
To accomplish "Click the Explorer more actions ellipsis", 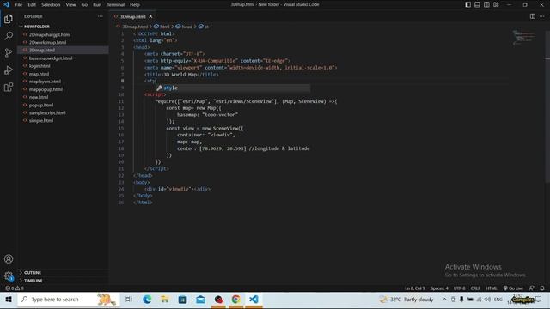I will tap(101, 16).
